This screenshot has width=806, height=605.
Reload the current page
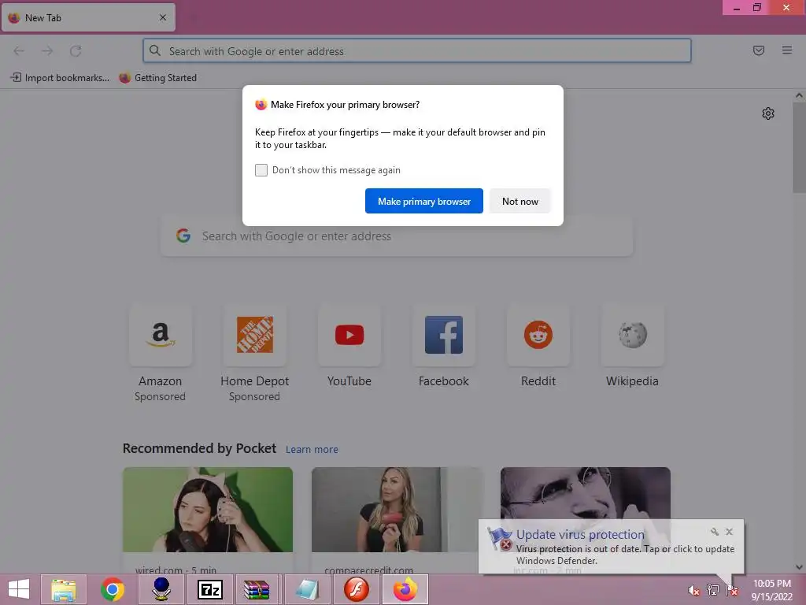76,51
